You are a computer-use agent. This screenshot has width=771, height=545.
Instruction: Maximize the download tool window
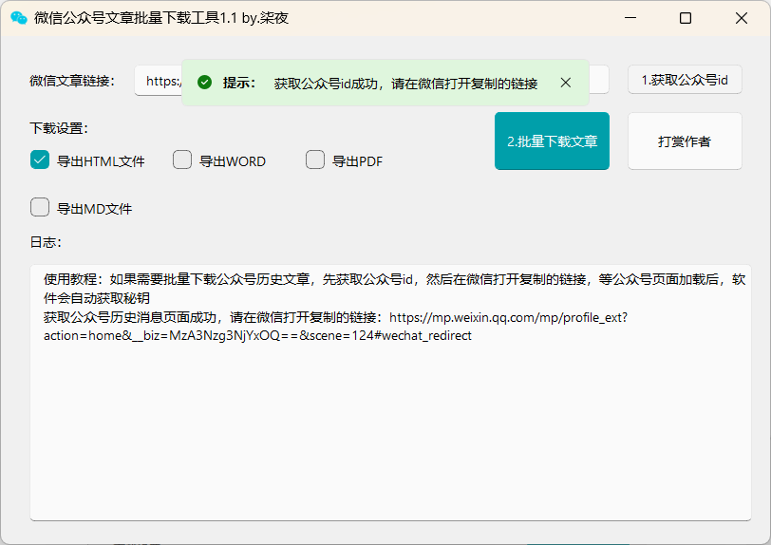coord(686,18)
